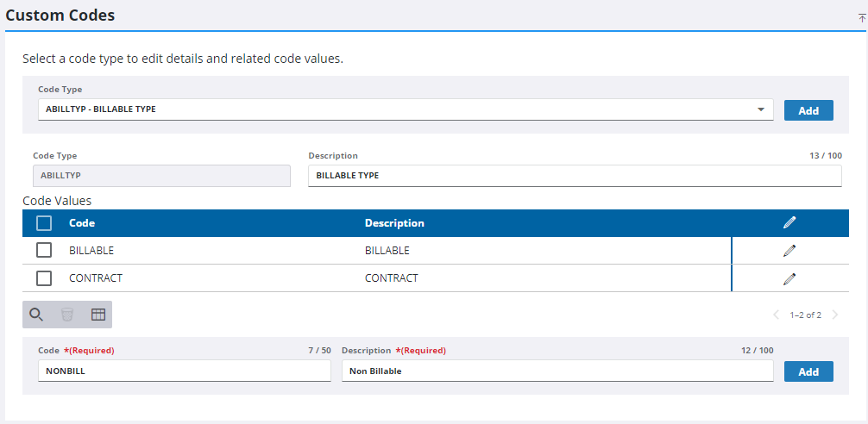The height and width of the screenshot is (424, 868).
Task: Go to previous page of code values
Action: point(776,315)
